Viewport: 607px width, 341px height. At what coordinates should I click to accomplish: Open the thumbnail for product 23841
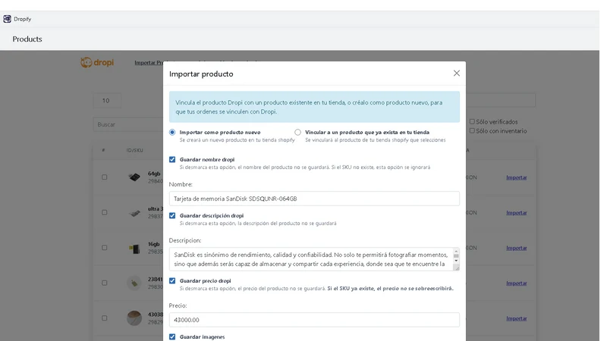pyautogui.click(x=134, y=283)
